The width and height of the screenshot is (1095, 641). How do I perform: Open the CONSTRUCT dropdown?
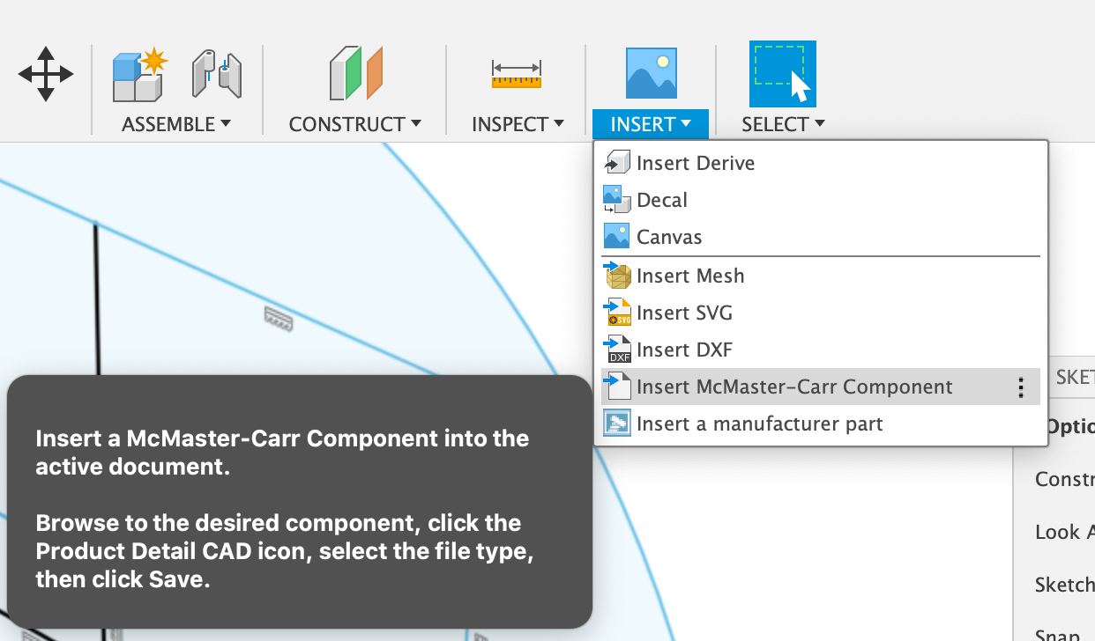click(x=355, y=124)
